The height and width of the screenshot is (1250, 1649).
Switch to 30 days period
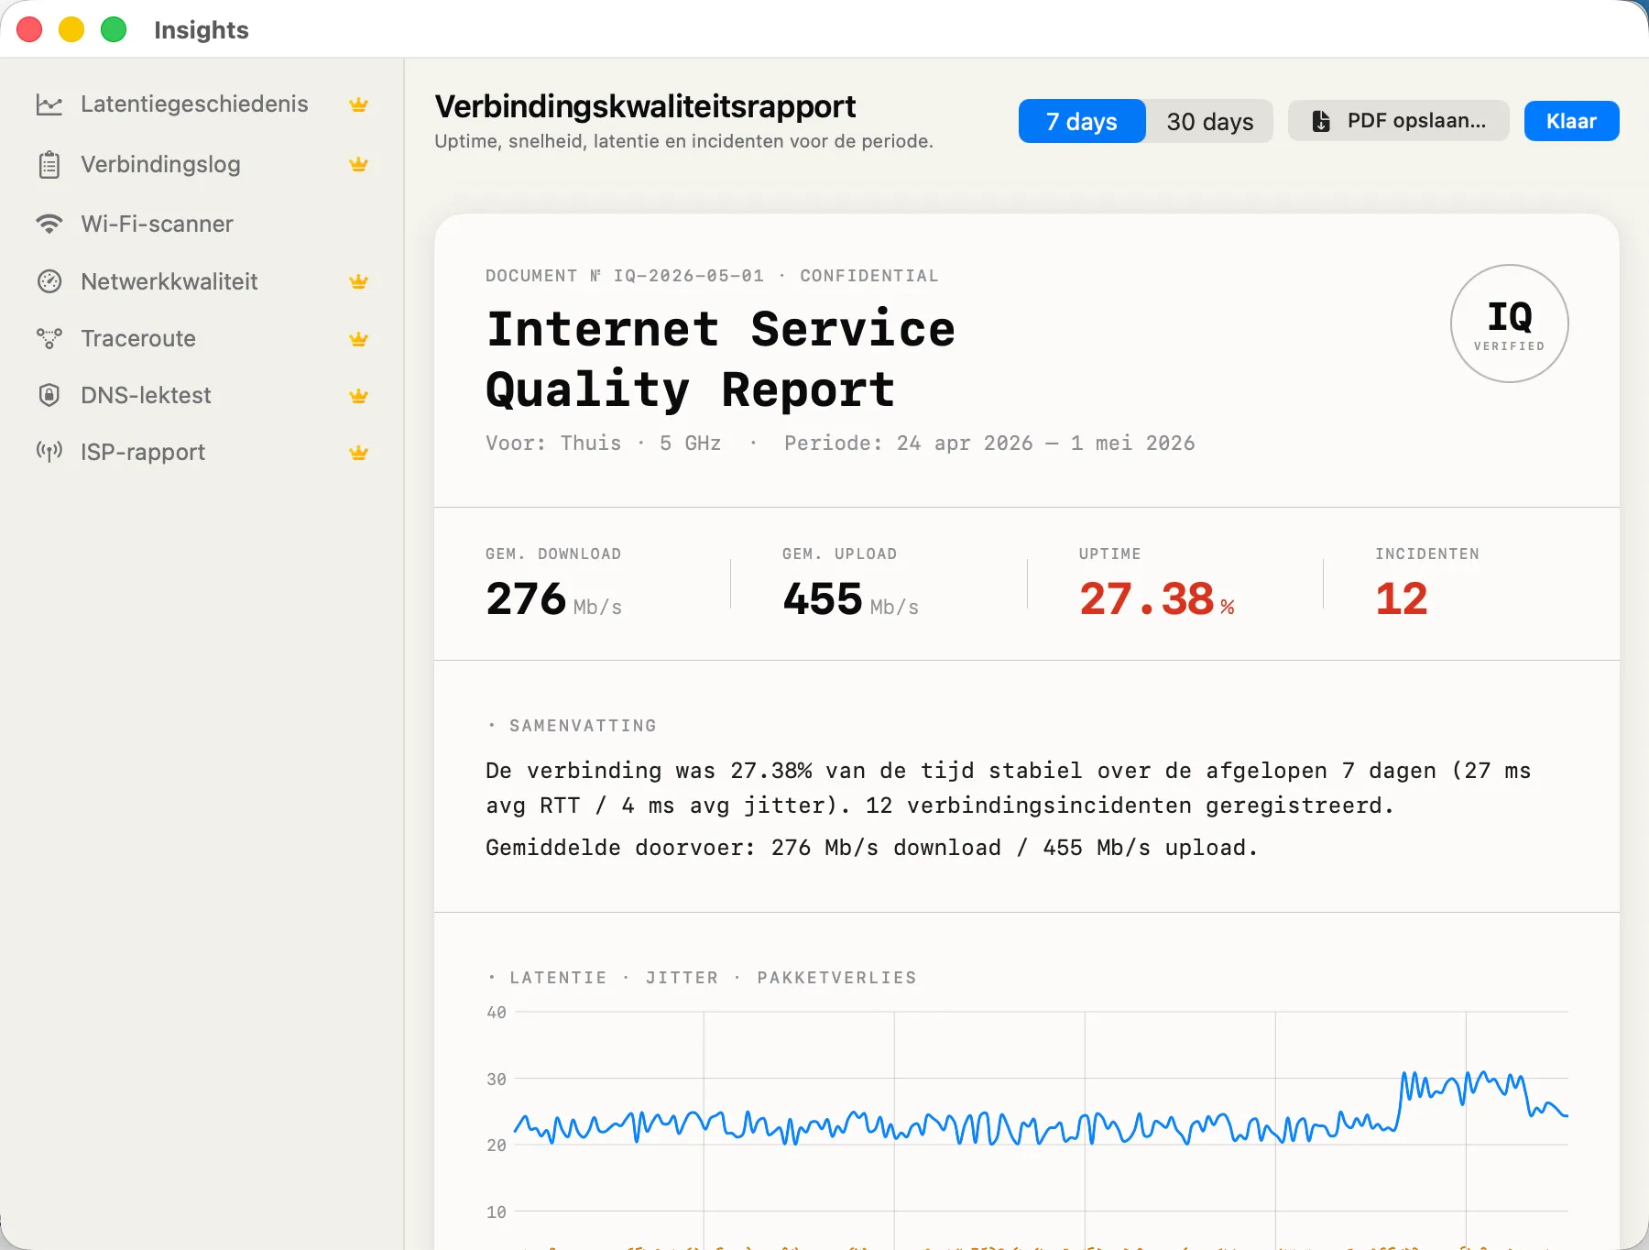(x=1209, y=121)
